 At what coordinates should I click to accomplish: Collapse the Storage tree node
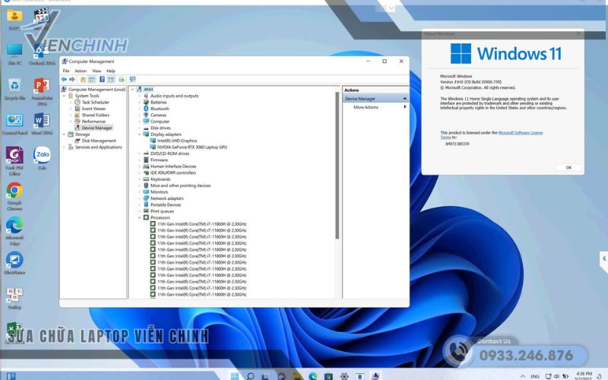click(x=65, y=135)
